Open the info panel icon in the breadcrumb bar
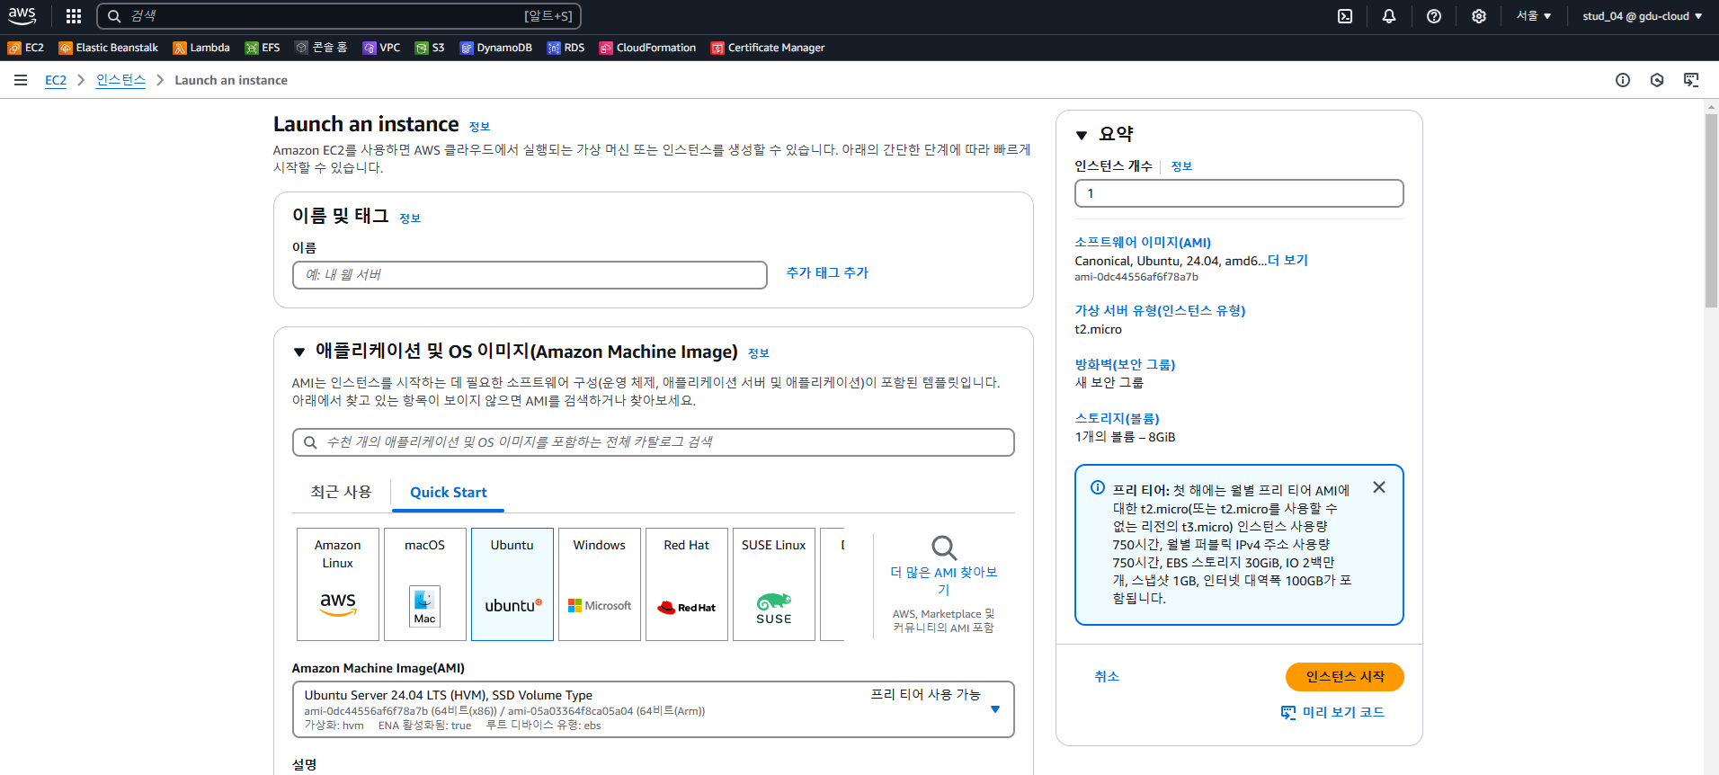The image size is (1719, 775). click(1623, 80)
